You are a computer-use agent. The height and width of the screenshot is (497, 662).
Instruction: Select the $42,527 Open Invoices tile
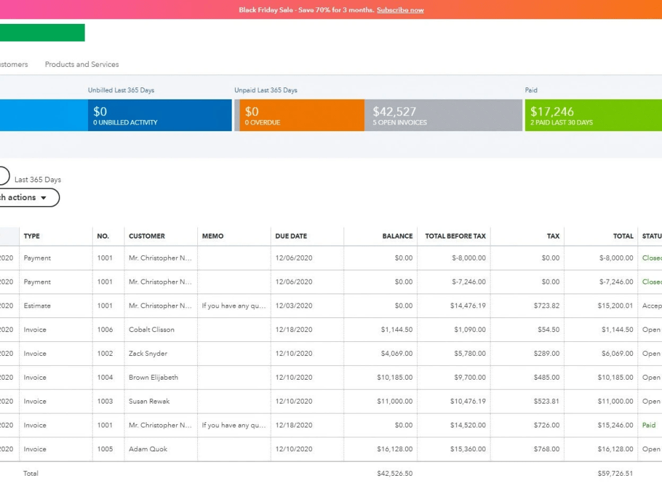(x=444, y=115)
